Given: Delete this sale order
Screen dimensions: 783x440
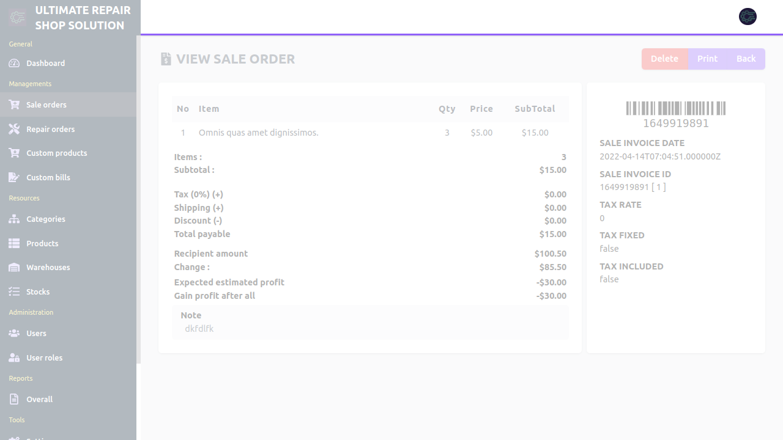Looking at the screenshot, I should [664, 59].
